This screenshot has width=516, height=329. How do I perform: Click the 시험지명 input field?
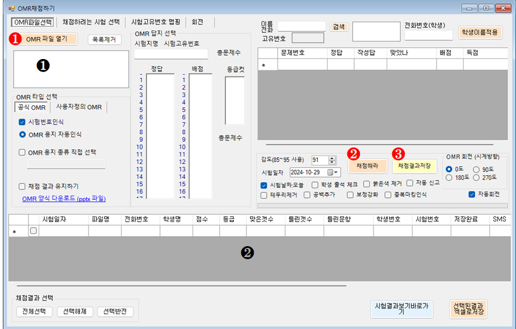coord(170,54)
